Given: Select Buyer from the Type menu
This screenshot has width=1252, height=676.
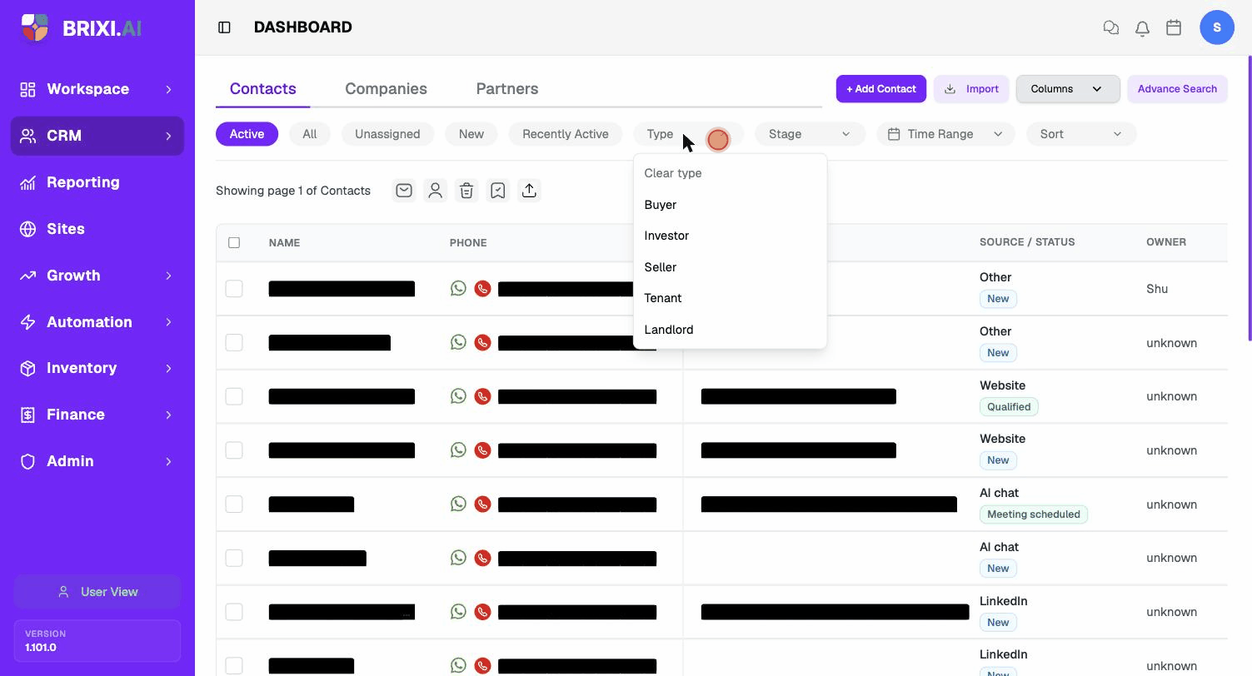Looking at the screenshot, I should [730, 205].
